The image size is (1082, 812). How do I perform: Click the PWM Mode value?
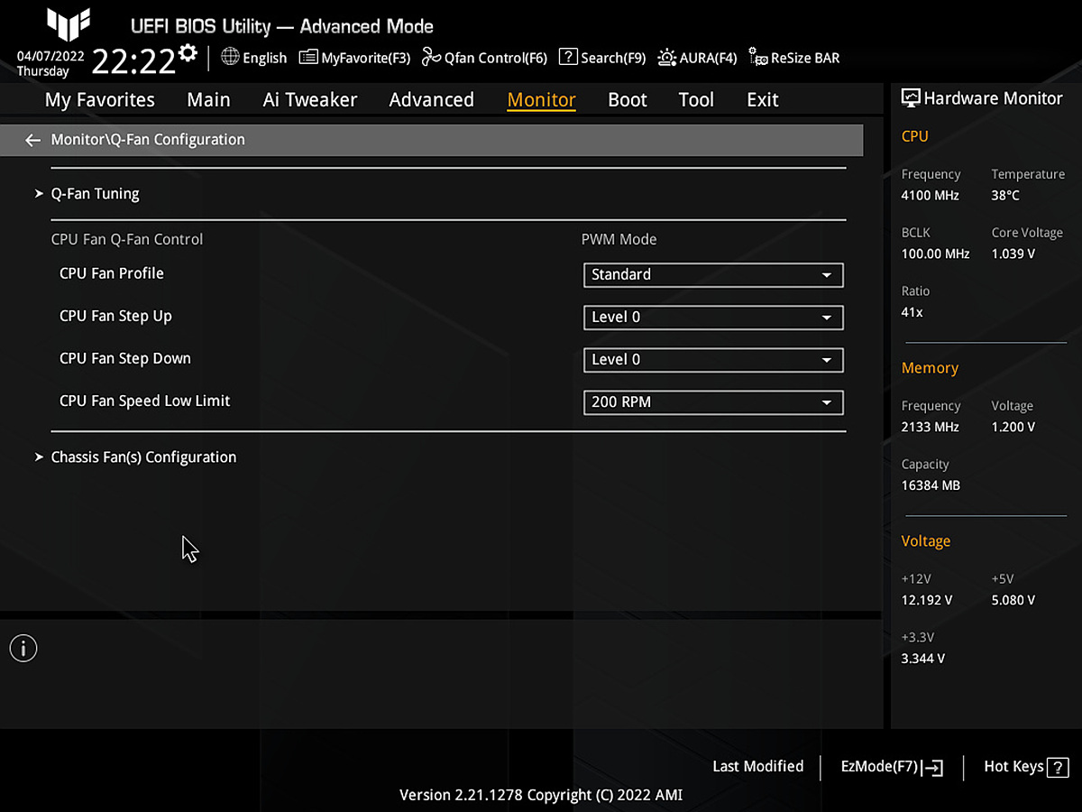619,239
